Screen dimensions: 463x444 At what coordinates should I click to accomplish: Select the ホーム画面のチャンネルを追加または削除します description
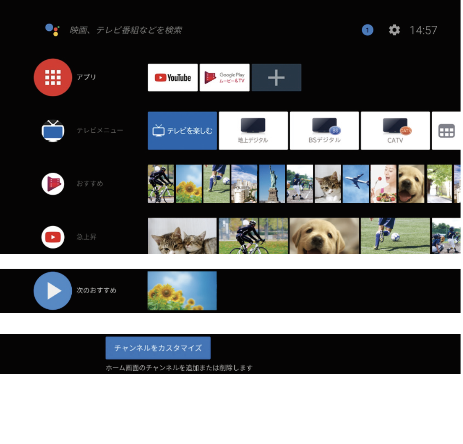(x=179, y=368)
